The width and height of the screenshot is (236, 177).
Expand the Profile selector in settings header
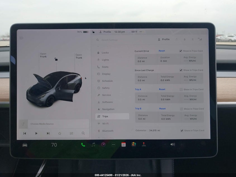[x=164, y=39]
